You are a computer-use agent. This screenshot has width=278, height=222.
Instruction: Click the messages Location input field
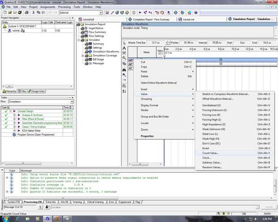click(155, 207)
